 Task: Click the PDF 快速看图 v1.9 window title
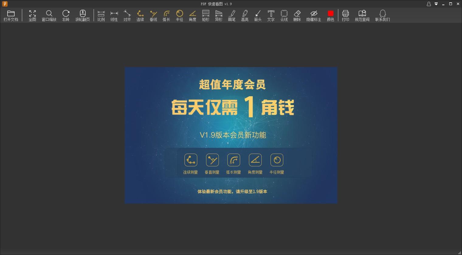coord(216,4)
